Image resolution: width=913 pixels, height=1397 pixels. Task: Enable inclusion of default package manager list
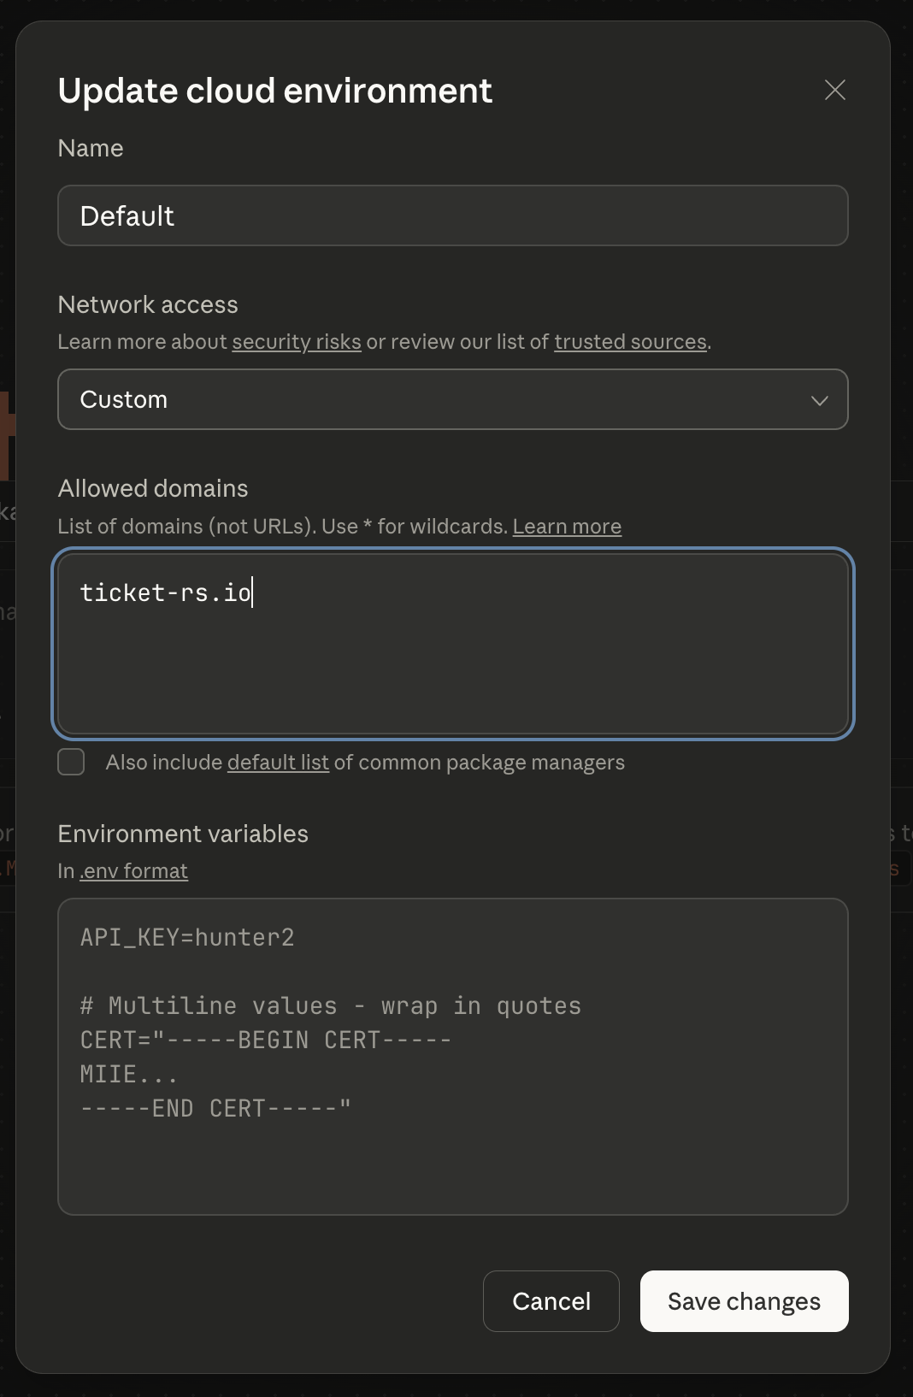tap(71, 762)
